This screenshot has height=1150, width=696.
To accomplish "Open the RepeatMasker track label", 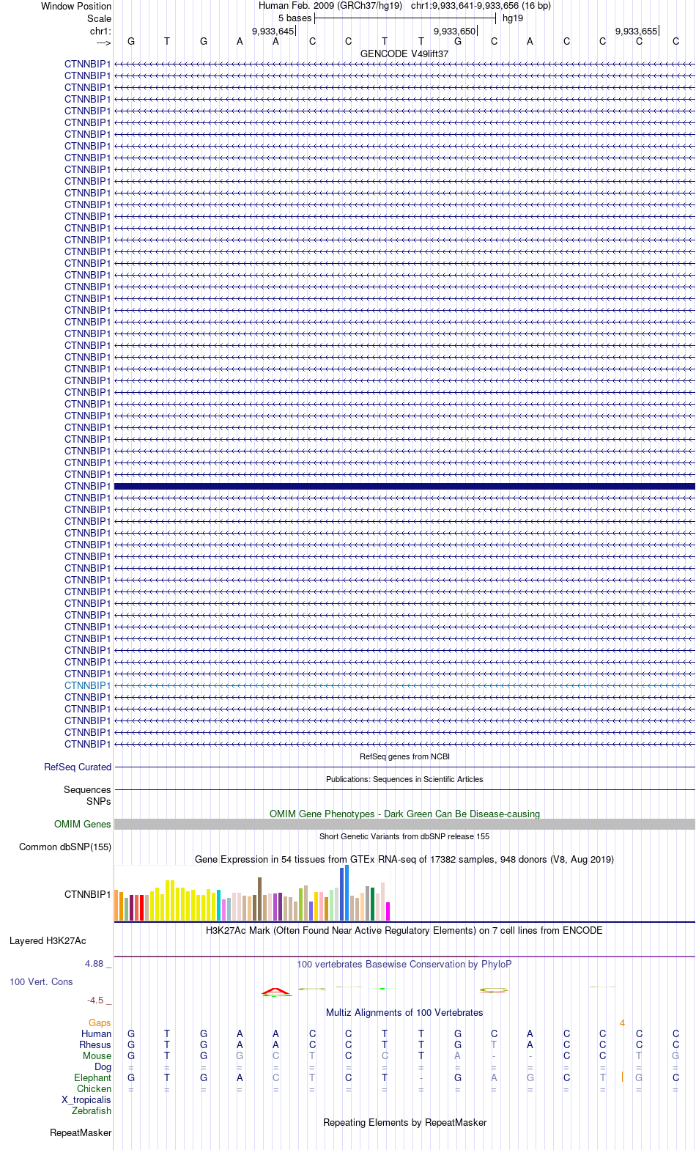I will (x=81, y=1132).
